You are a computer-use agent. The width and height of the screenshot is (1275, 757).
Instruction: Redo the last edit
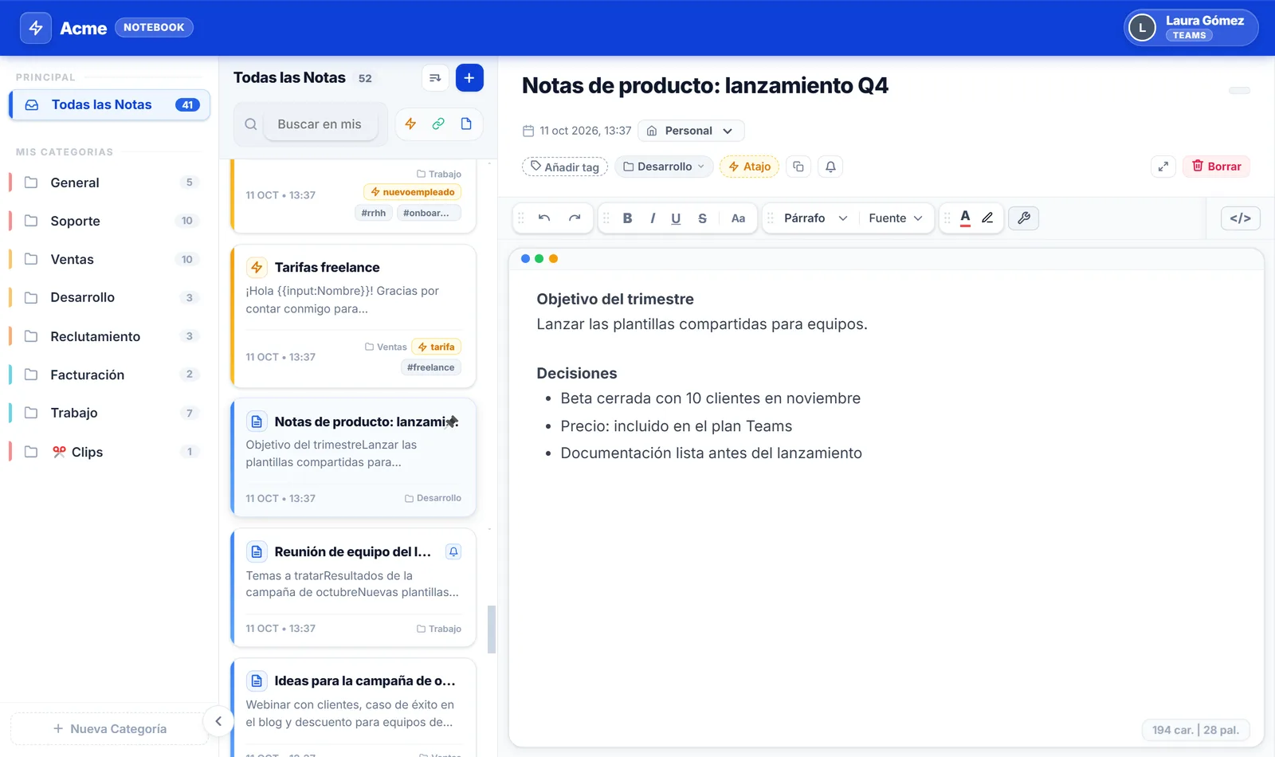575,218
